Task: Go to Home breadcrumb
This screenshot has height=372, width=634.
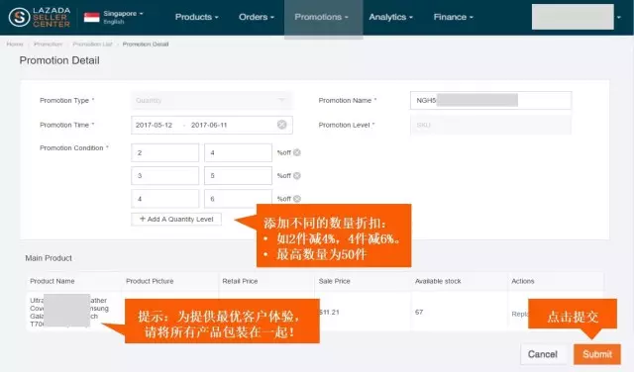Action: pos(15,44)
